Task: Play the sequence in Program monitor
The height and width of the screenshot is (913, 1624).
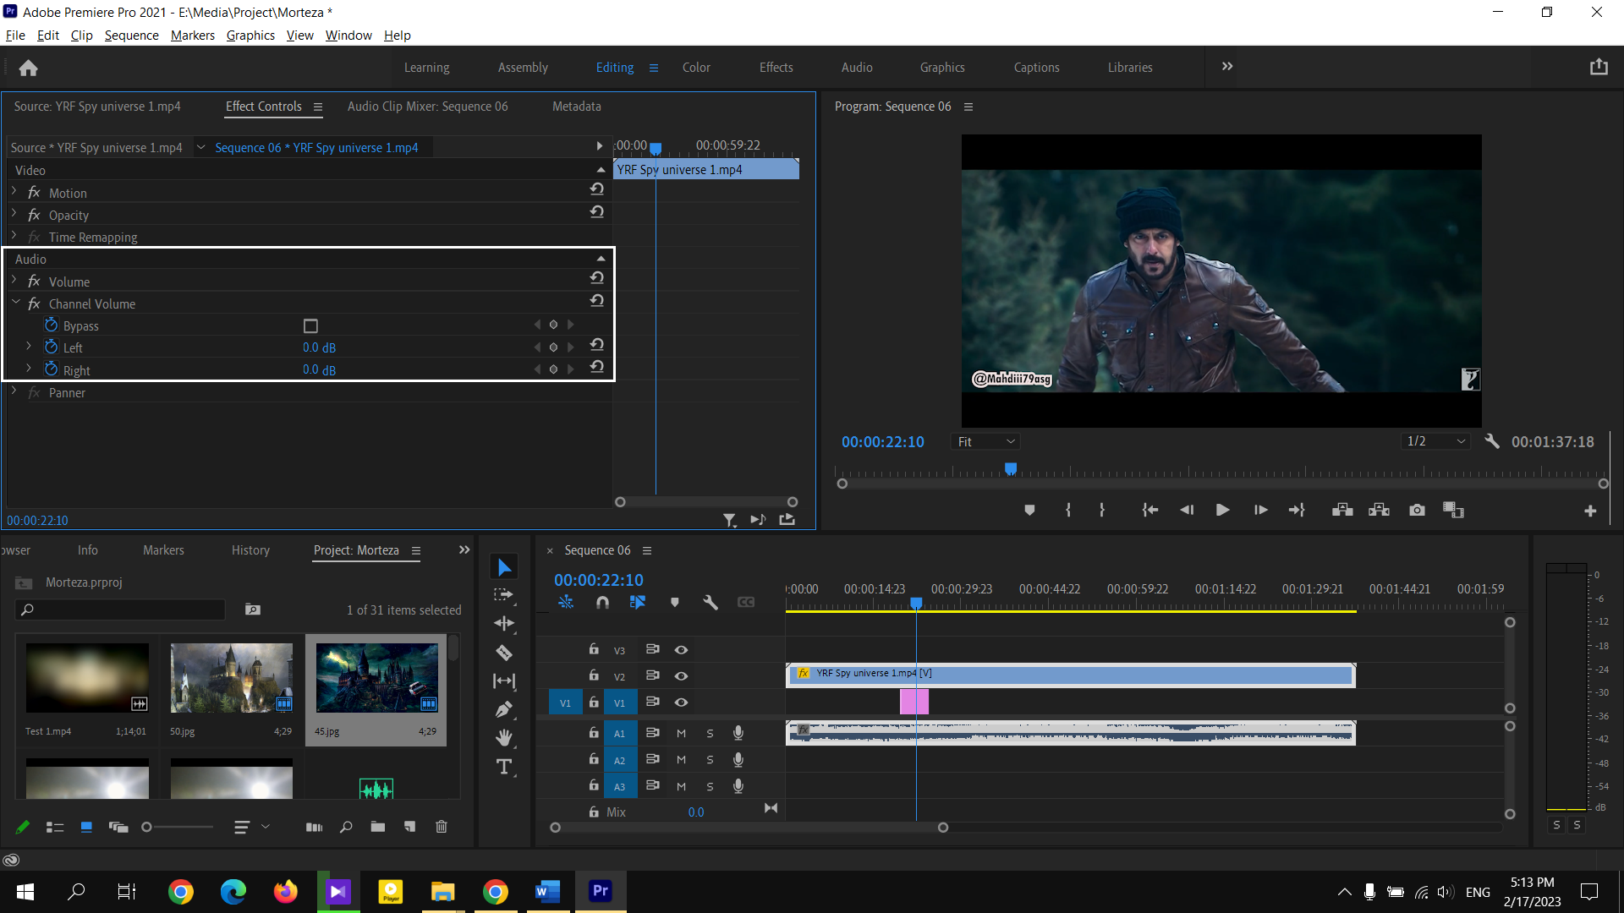Action: pyautogui.click(x=1222, y=510)
